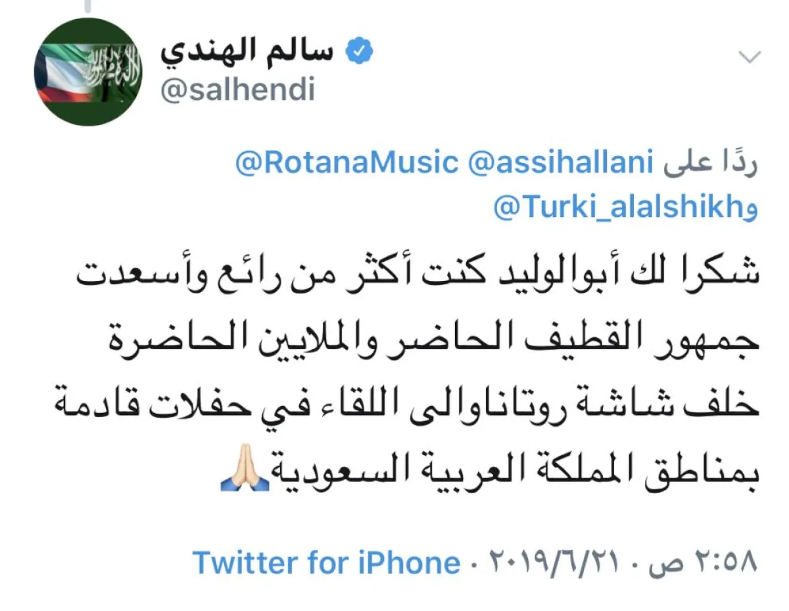Click the Twitter for iPhone source link
This screenshot has height=611, width=789.
point(325,563)
